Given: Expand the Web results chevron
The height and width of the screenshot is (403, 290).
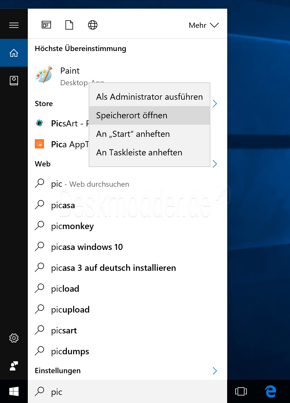Looking at the screenshot, I should pyautogui.click(x=215, y=164).
